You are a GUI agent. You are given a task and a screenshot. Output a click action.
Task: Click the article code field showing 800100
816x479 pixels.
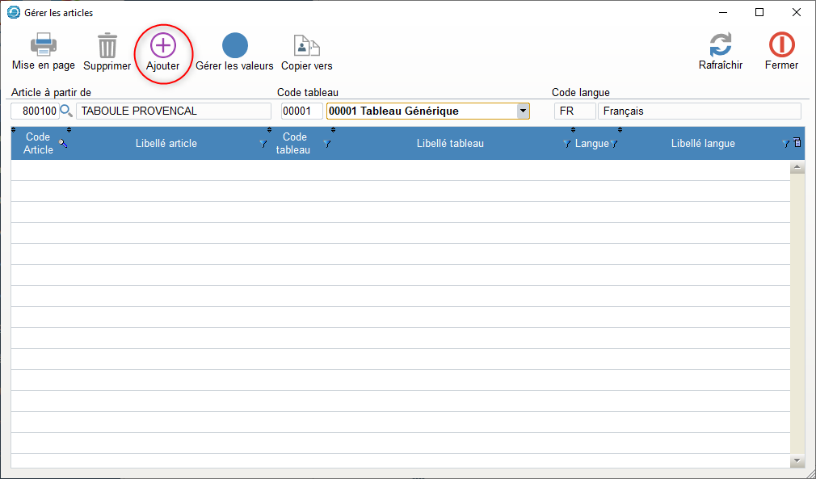click(x=36, y=111)
